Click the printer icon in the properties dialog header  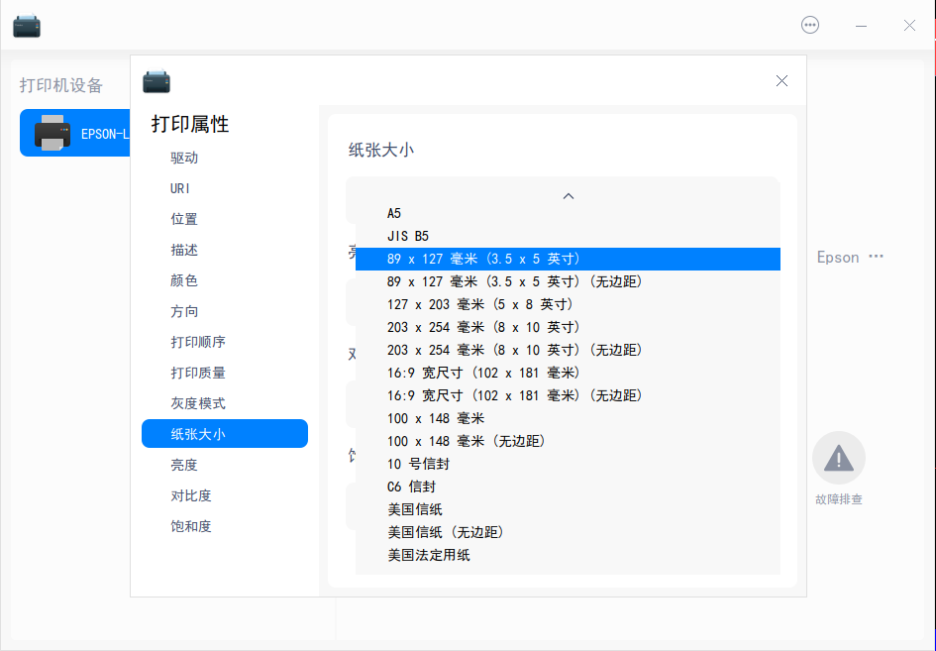click(156, 80)
